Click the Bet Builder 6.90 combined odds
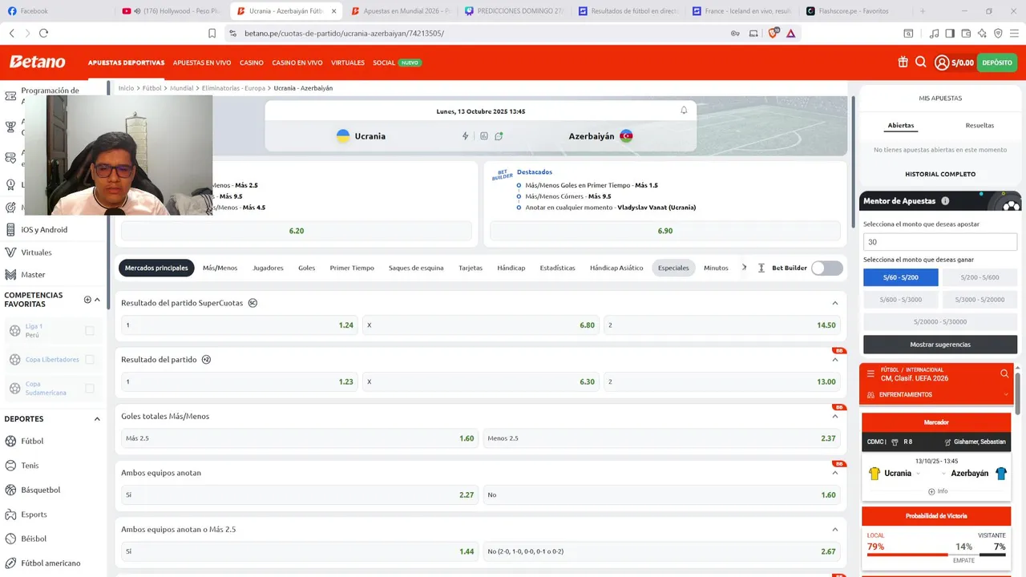 pyautogui.click(x=665, y=231)
